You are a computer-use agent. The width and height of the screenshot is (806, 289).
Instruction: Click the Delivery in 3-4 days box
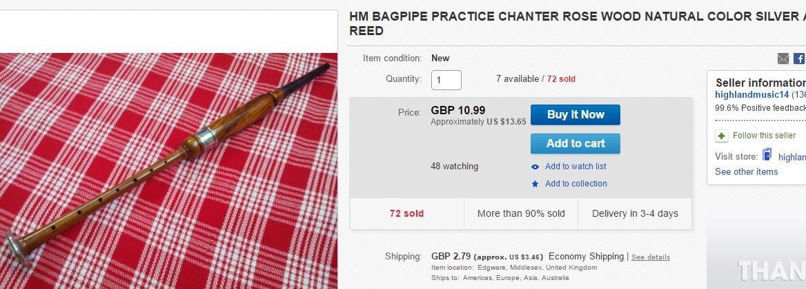point(635,214)
